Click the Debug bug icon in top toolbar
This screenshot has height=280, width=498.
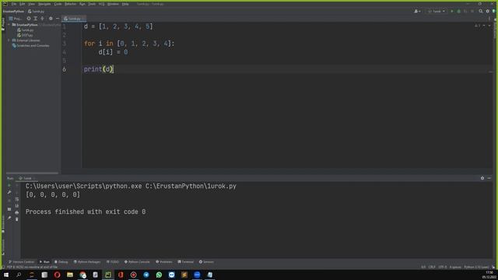click(x=458, y=11)
